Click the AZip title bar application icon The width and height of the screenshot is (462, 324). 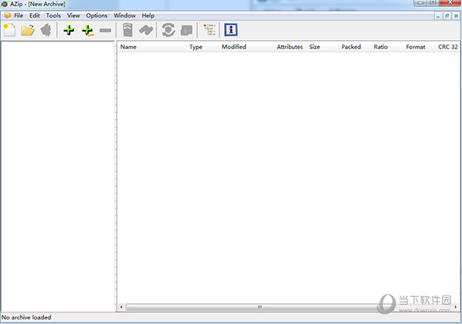click(x=4, y=4)
